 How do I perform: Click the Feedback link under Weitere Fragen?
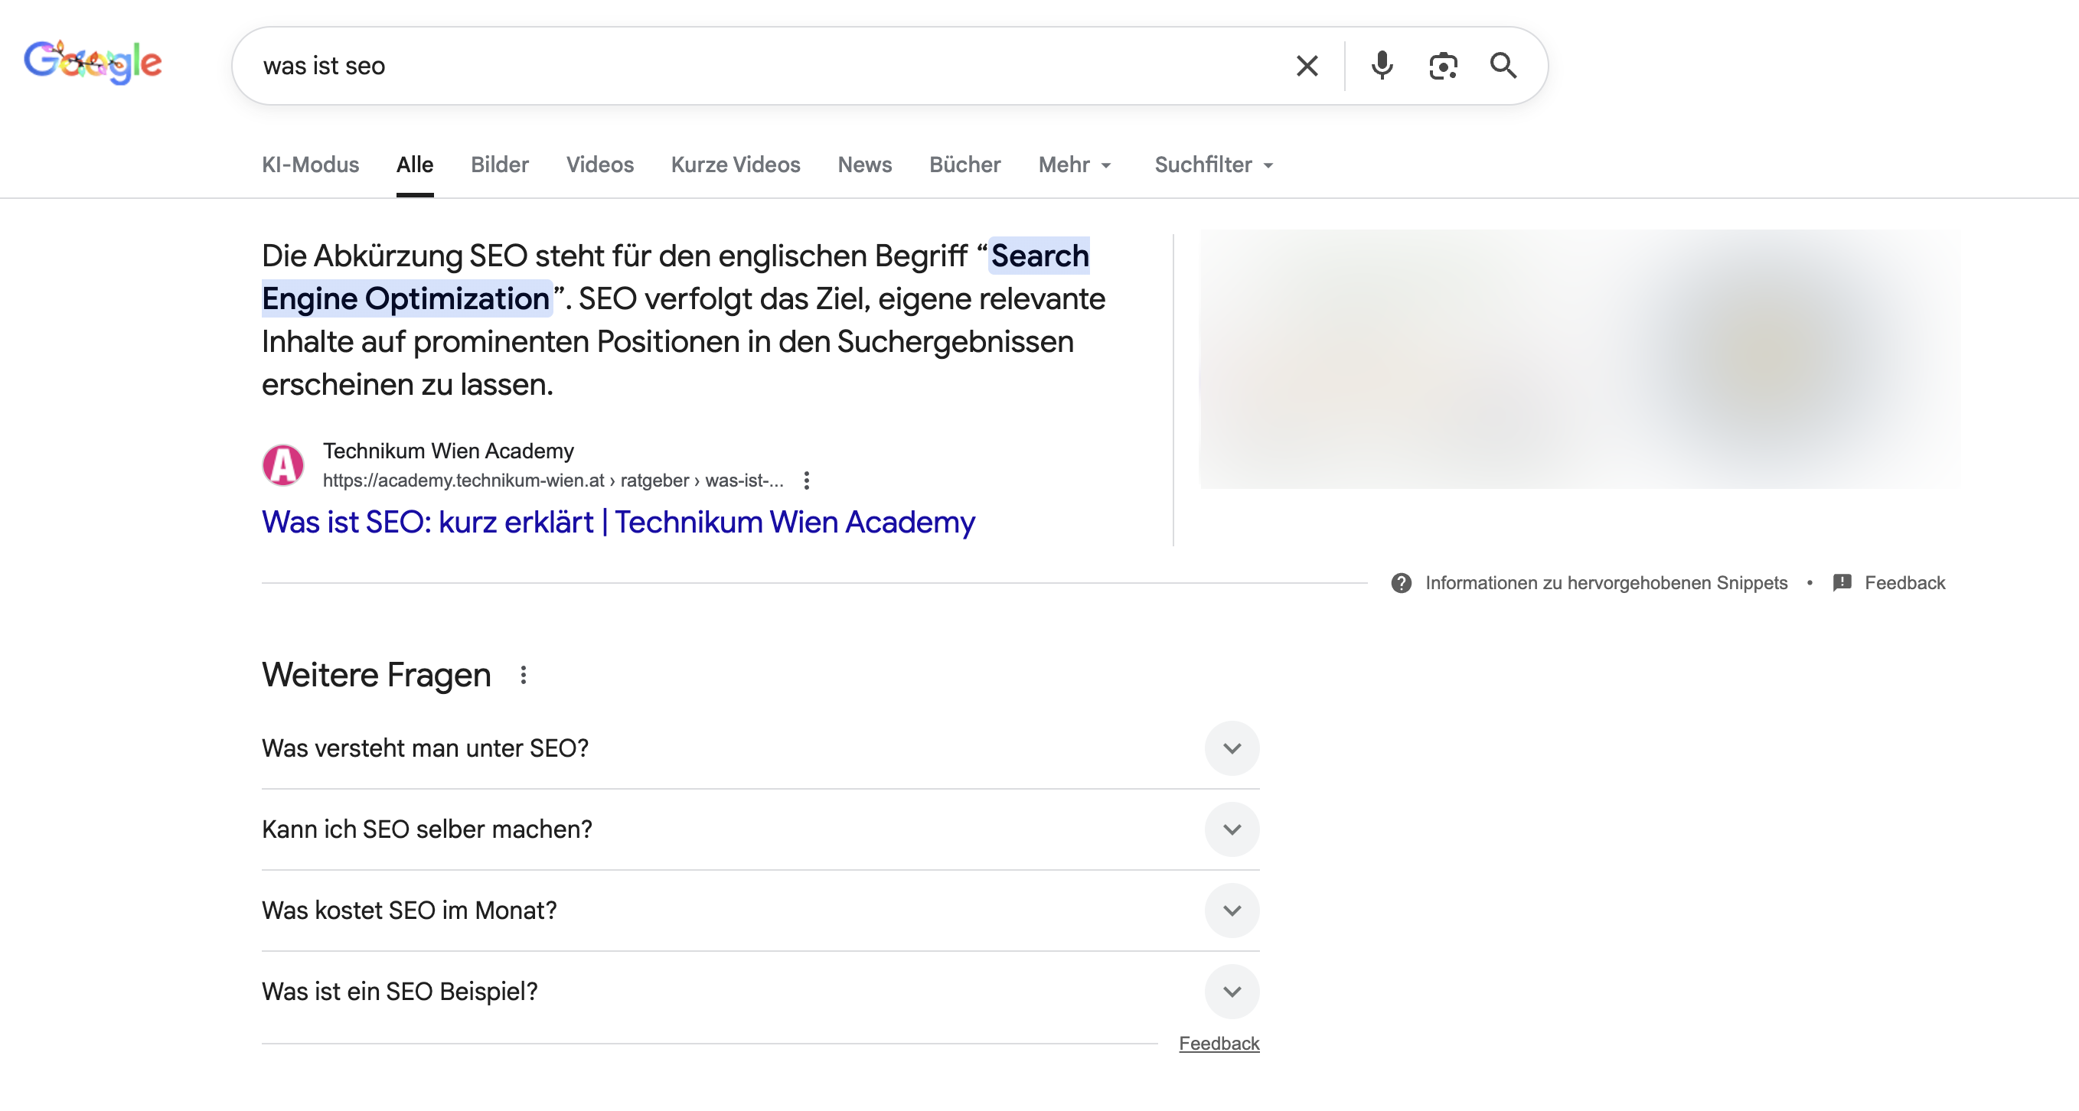(1219, 1042)
